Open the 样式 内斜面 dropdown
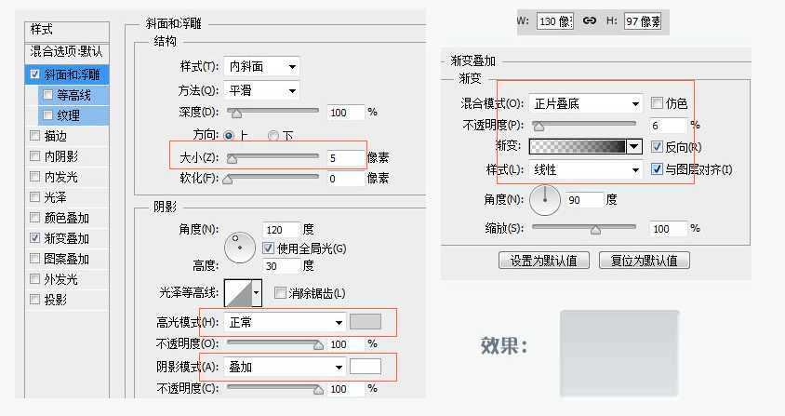Screen dimensions: 785x416 coord(264,66)
